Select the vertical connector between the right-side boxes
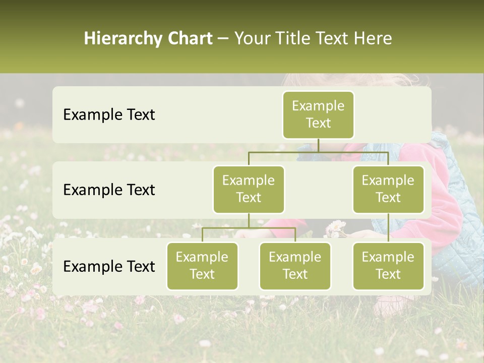Screen dimensions: 484x363 [x=388, y=228]
